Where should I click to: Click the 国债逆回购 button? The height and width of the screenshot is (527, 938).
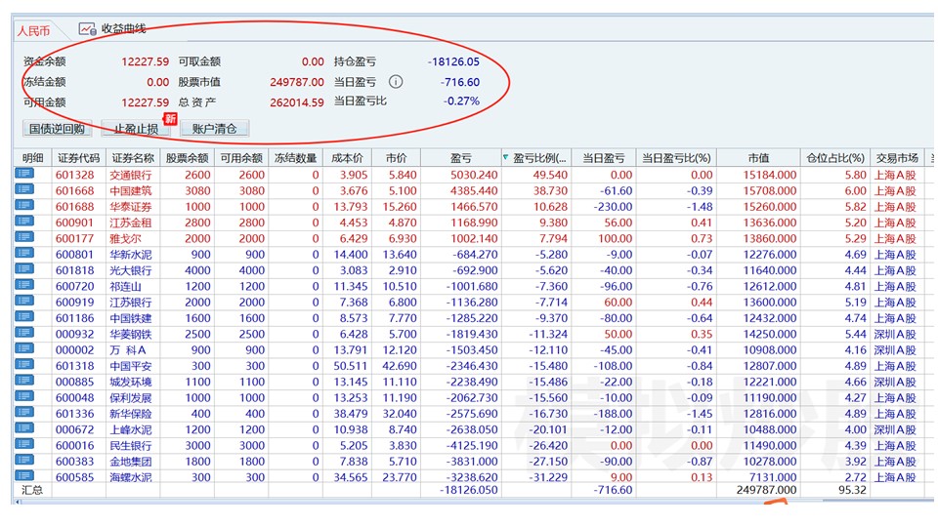point(58,129)
